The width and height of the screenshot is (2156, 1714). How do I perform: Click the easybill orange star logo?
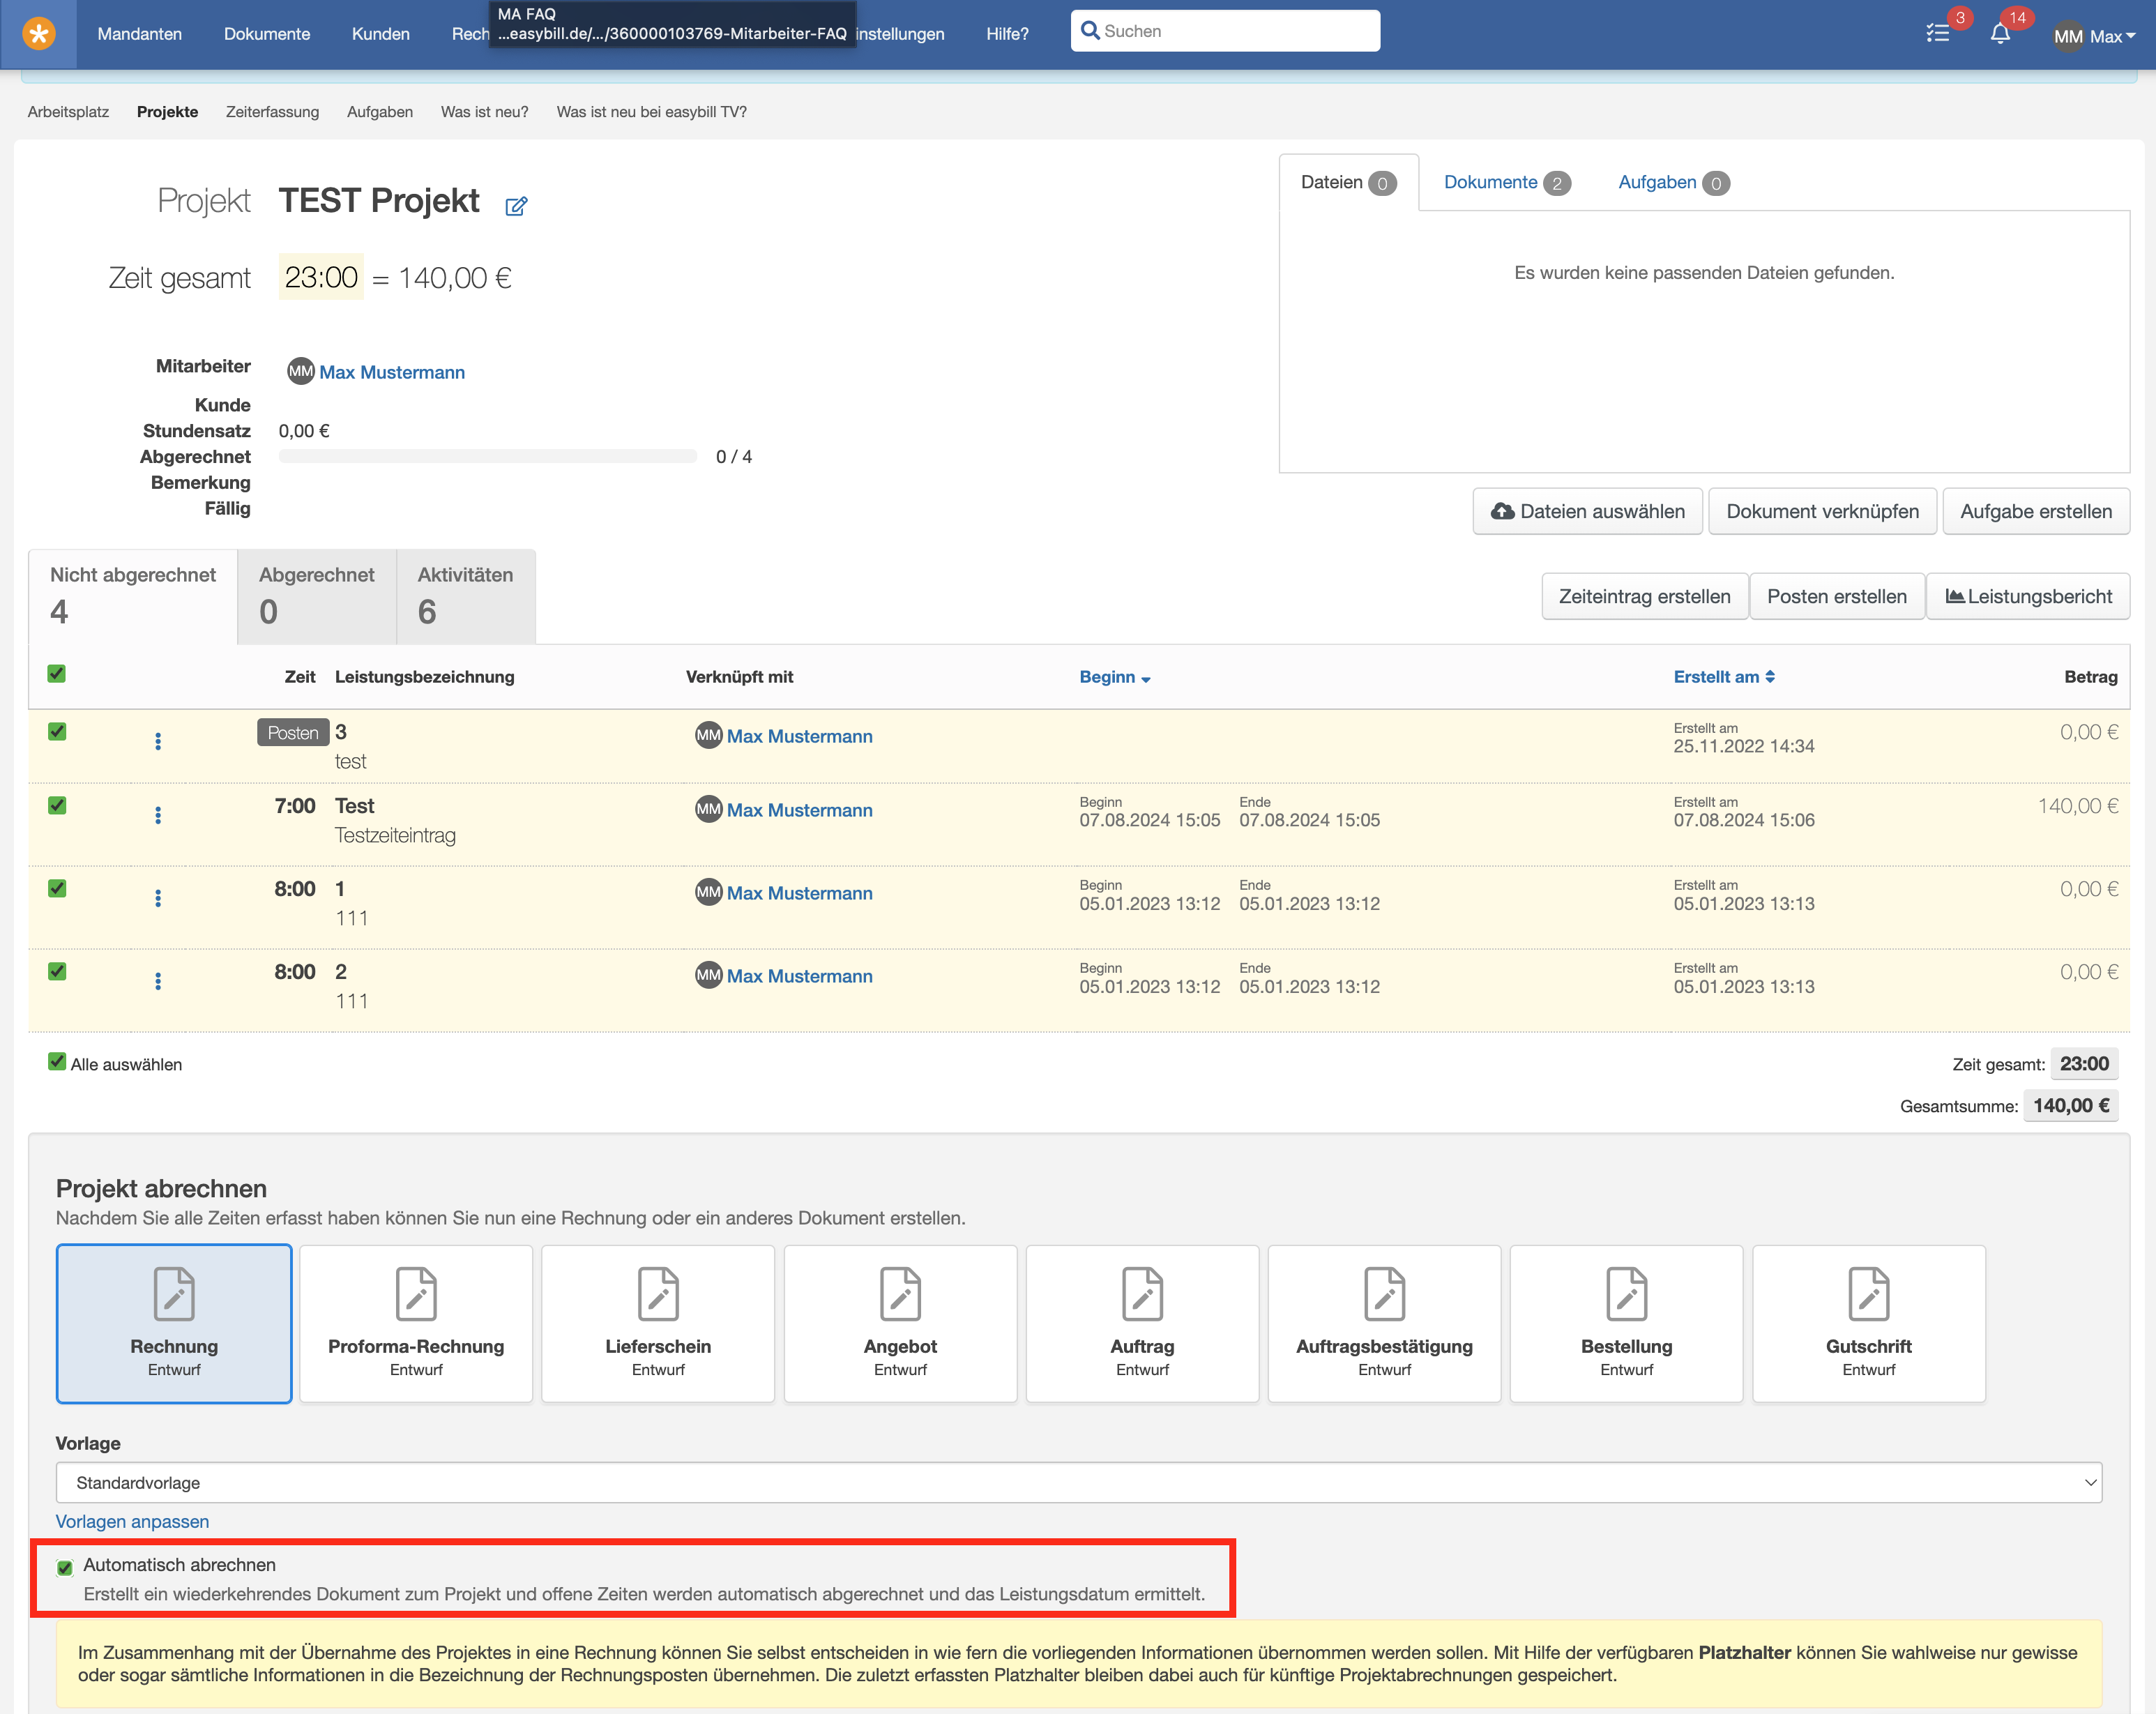click(38, 33)
